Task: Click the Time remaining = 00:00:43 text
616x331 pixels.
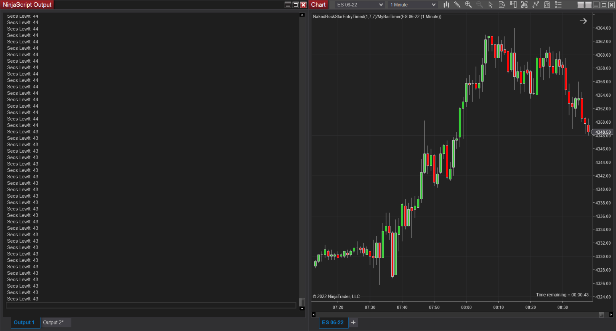Action: pos(562,295)
